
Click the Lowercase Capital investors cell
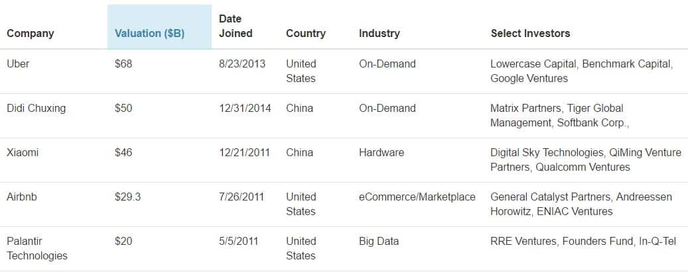581,71
